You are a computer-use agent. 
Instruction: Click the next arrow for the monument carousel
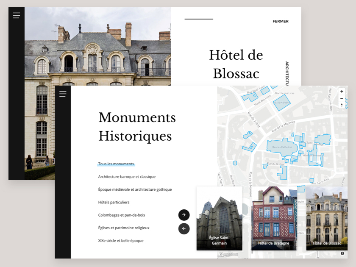184,215
